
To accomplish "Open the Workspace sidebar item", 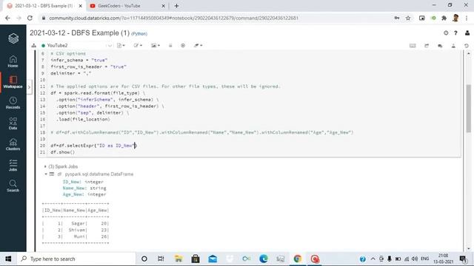I will [13, 82].
